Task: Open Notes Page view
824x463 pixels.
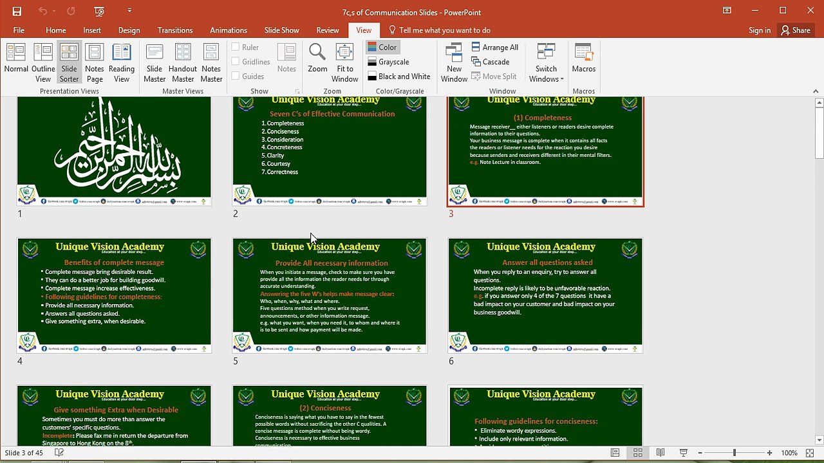Action: 95,62
